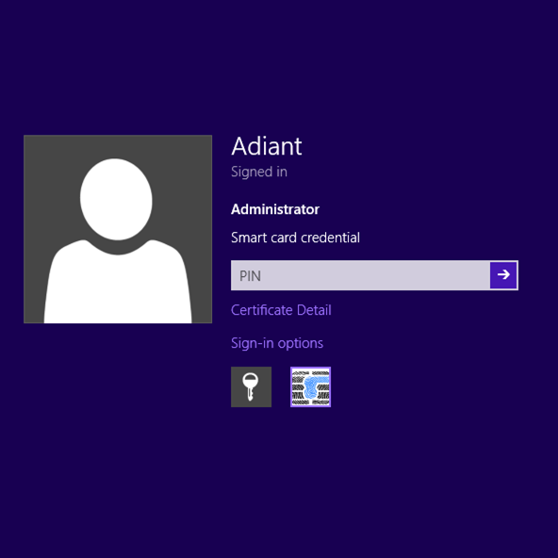Select the password key sign-in option
The image size is (558, 558).
pyautogui.click(x=251, y=386)
